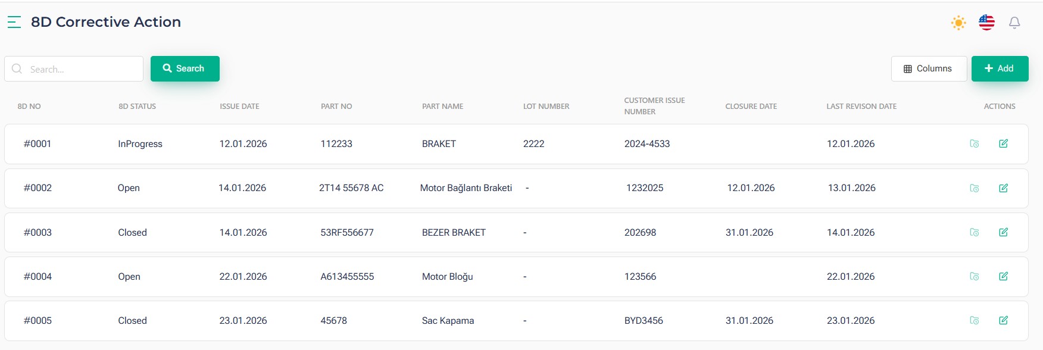Edit the #0002 Motor Bağlantı Braketi record
This screenshot has width=1043, height=350.
[x=1003, y=188]
